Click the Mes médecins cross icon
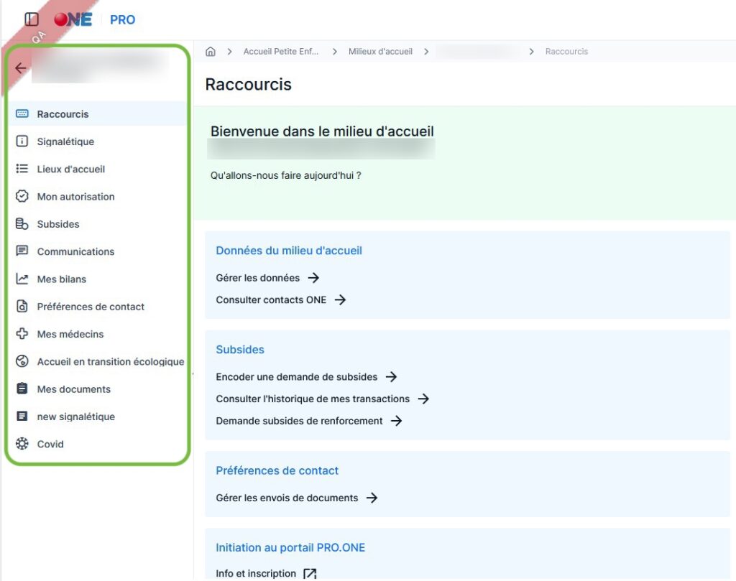Screen dimensions: 736x581 pyautogui.click(x=22, y=334)
